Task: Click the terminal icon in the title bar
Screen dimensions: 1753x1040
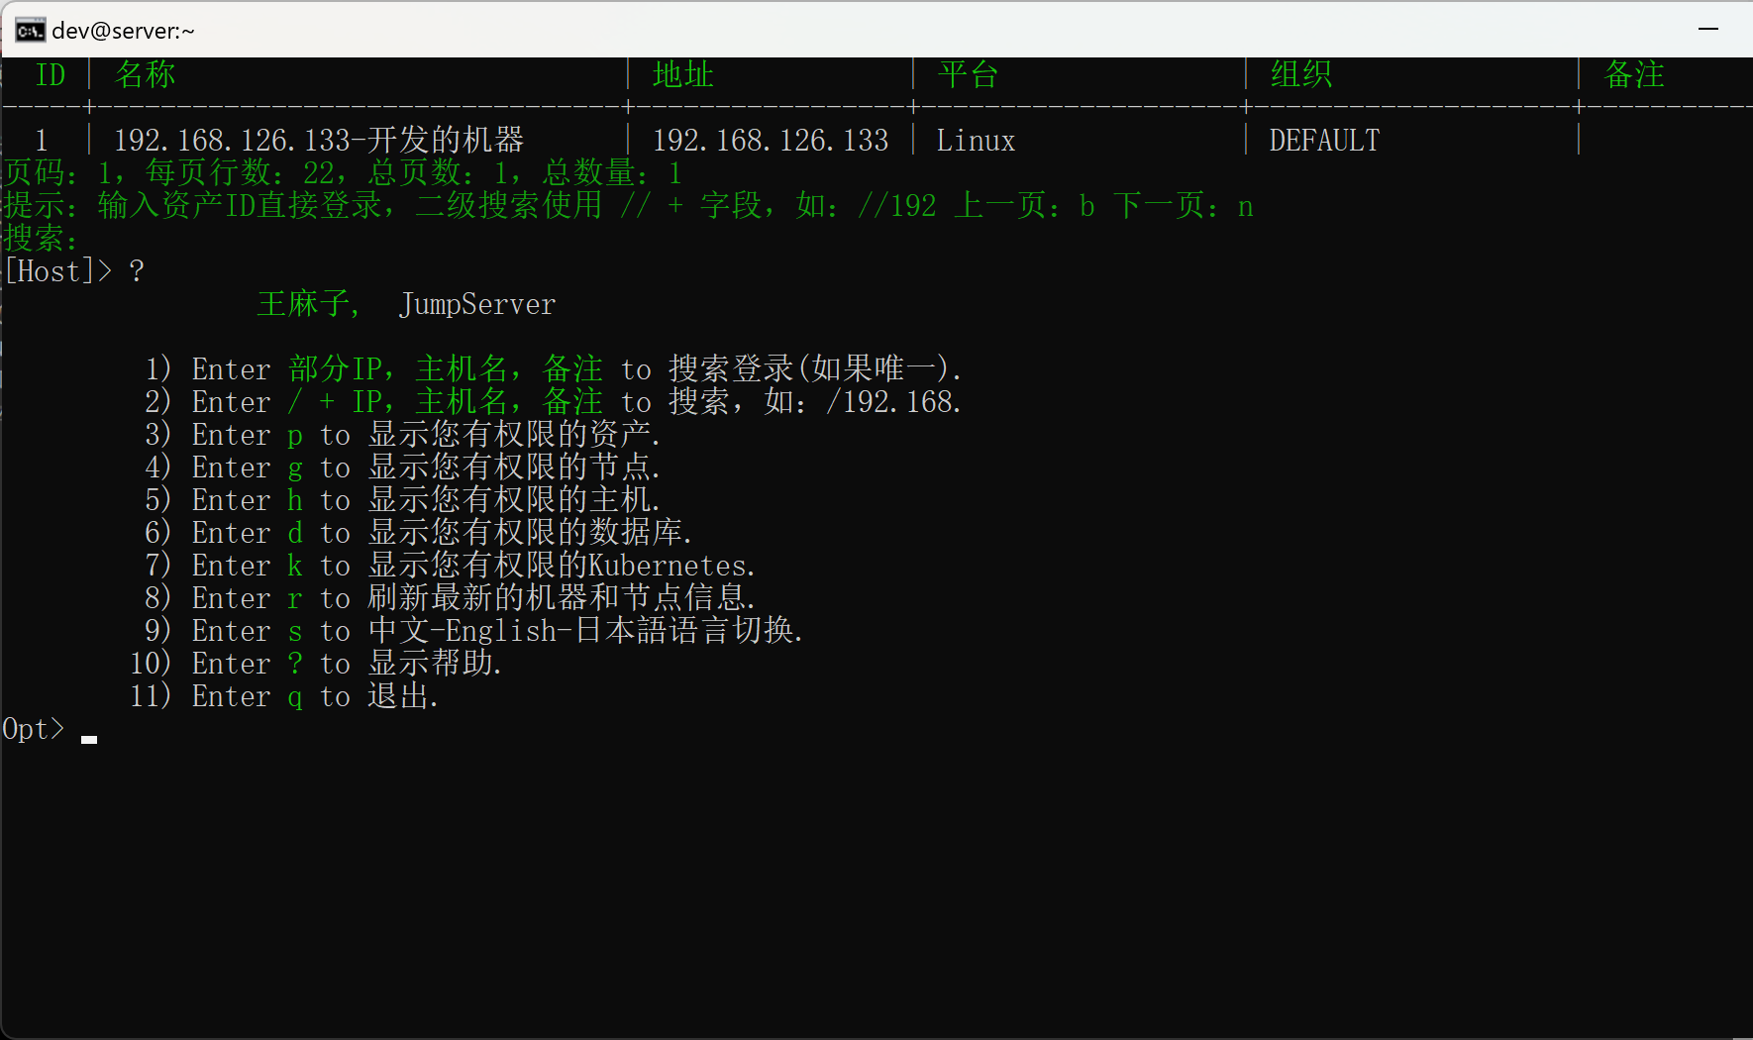Action: click(30, 31)
